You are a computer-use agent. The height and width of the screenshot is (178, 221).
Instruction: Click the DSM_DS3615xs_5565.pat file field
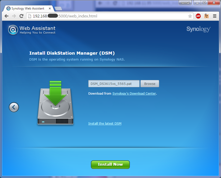pyautogui.click(x=114, y=84)
